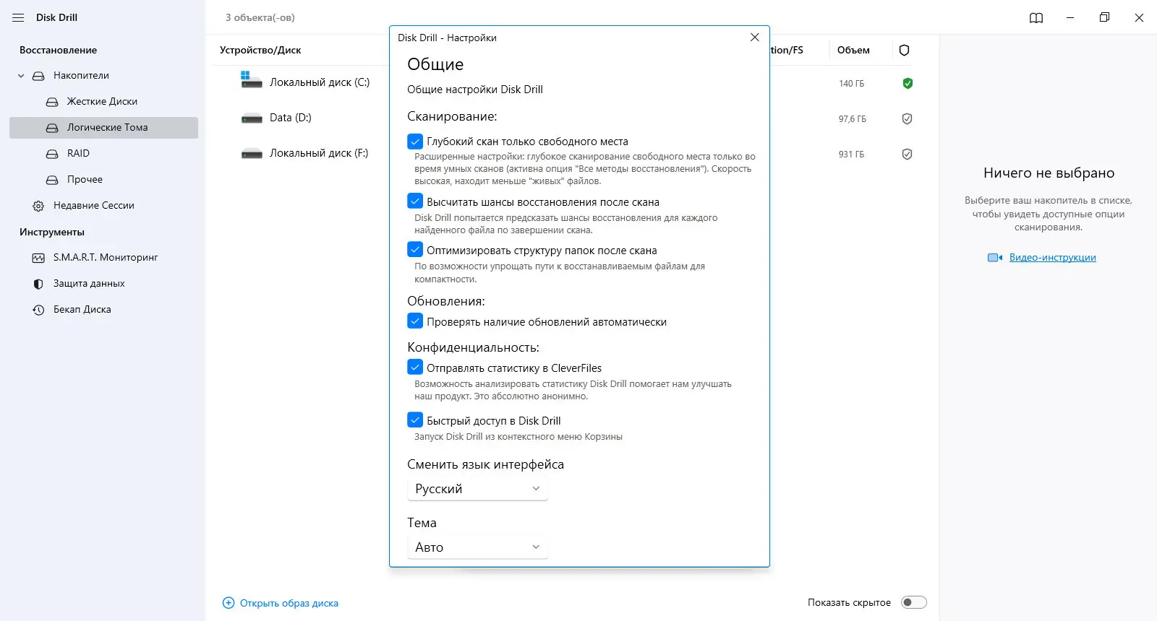Image resolution: width=1157 pixels, height=621 pixels.
Task: Open the help book icon in title bar
Action: [x=1036, y=18]
